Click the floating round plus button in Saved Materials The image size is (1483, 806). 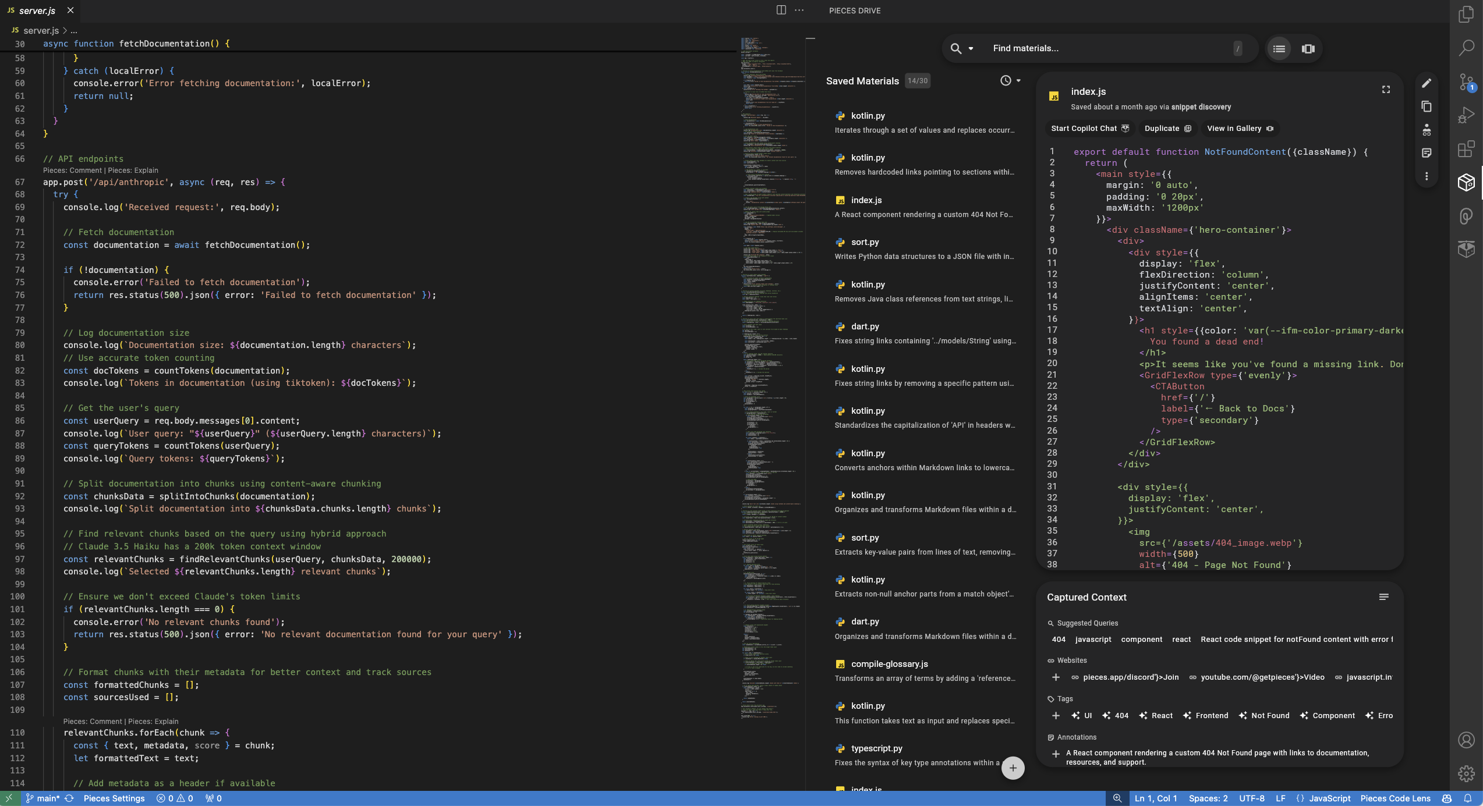[1013, 768]
